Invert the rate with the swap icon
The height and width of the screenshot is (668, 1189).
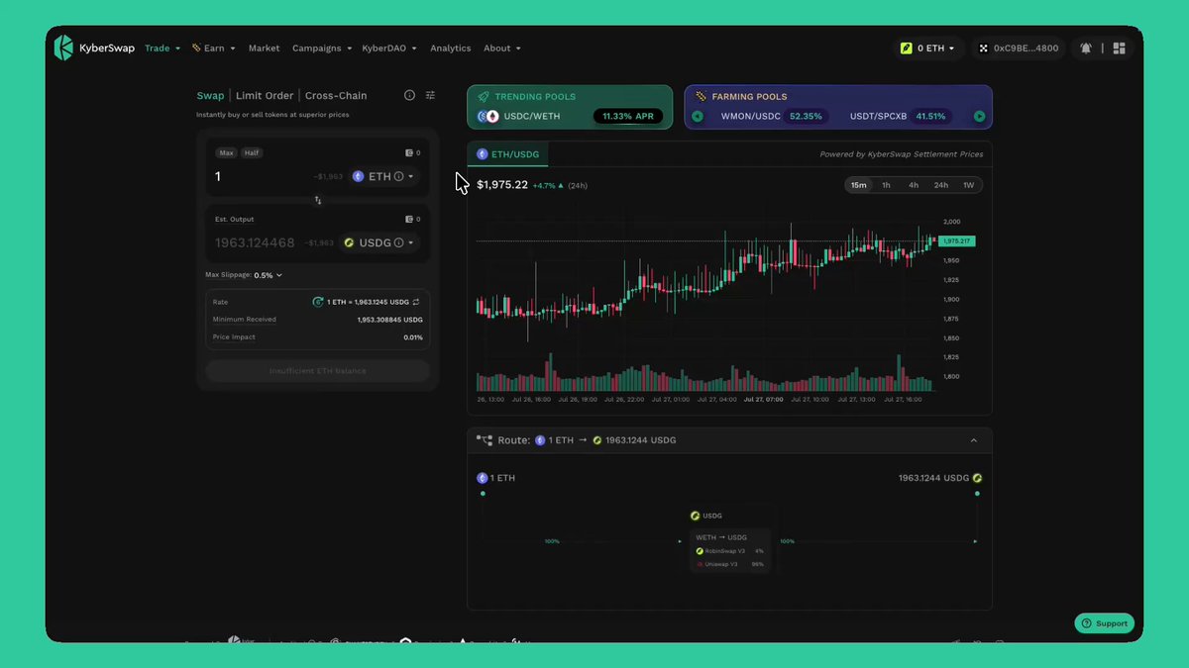pos(416,302)
